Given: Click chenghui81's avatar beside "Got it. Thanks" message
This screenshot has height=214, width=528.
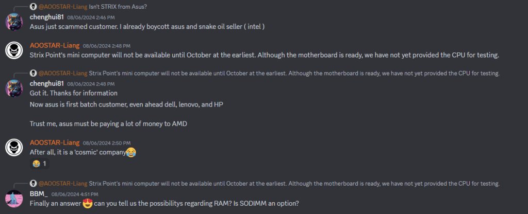Looking at the screenshot, I should [13, 88].
